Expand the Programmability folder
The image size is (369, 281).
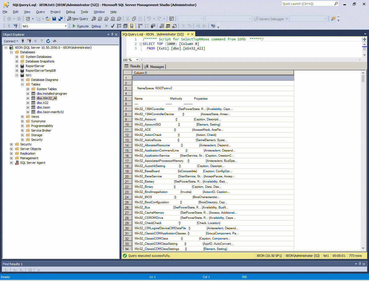click(22, 126)
